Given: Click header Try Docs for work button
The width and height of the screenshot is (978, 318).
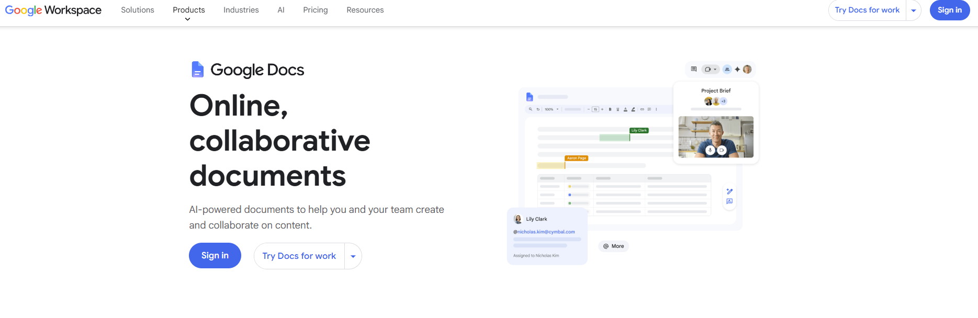Looking at the screenshot, I should (867, 10).
